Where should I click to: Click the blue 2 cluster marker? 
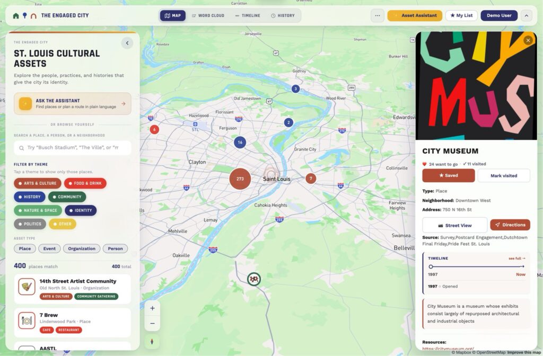coord(288,122)
